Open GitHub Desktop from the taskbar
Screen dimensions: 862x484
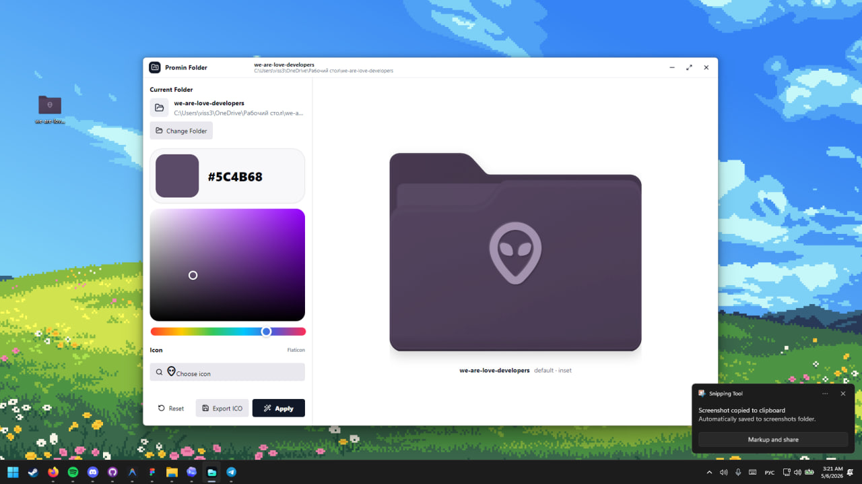112,472
